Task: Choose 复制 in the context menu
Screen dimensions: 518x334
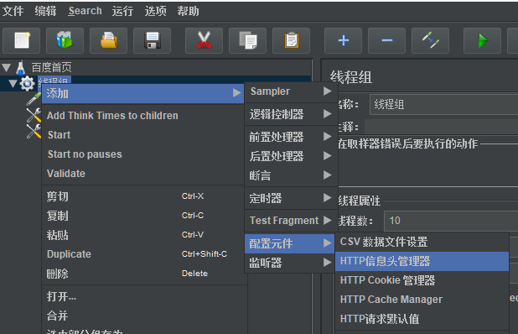Action: [143, 216]
